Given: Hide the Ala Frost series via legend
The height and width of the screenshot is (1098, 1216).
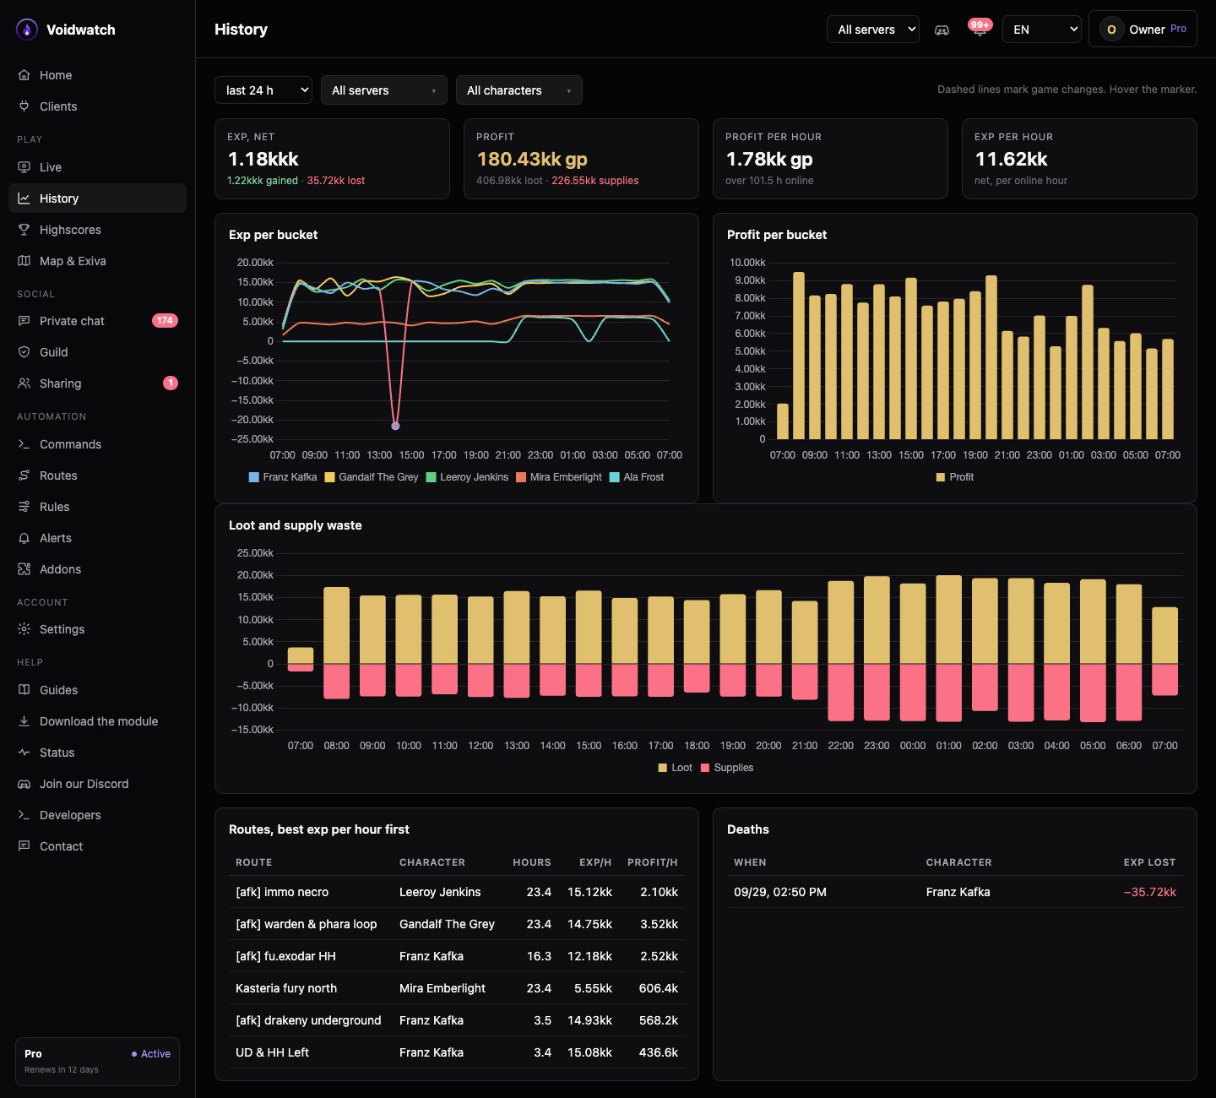Looking at the screenshot, I should (x=637, y=477).
